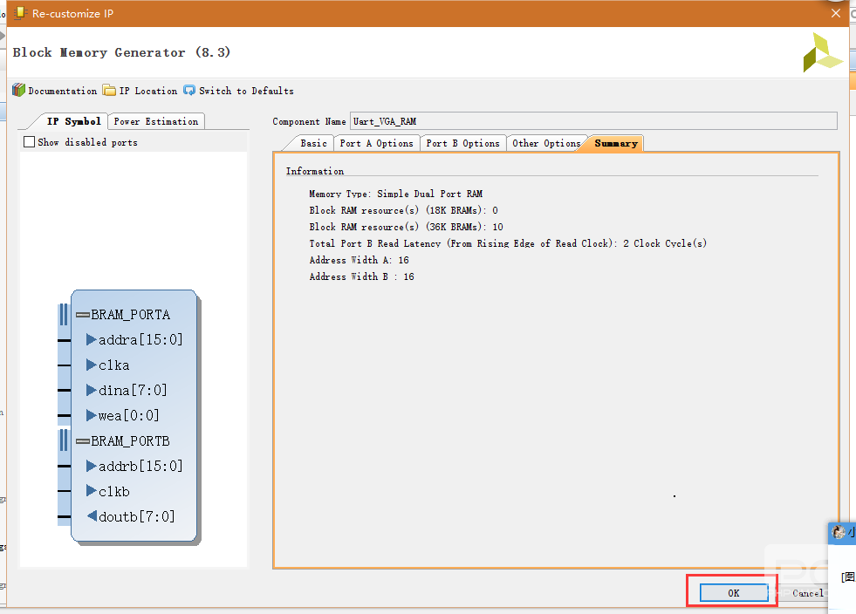
Task: Select the clka port arrow
Action: coord(91,365)
